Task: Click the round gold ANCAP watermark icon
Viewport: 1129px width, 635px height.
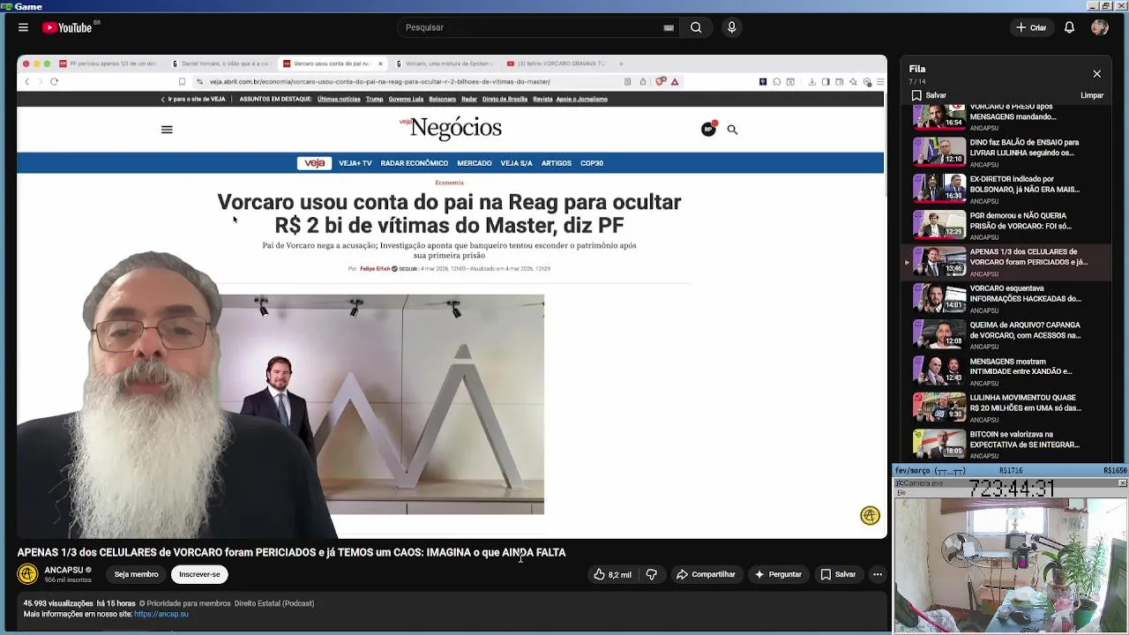Action: click(870, 516)
